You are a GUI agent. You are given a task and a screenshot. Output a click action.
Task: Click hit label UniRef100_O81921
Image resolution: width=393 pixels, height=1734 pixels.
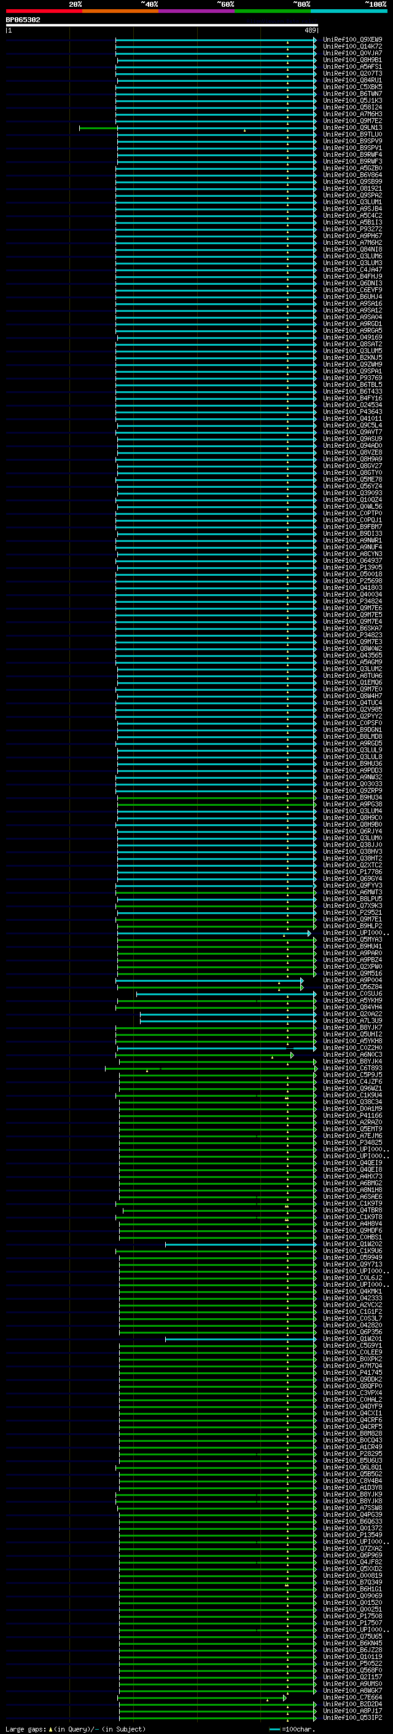pos(352,188)
